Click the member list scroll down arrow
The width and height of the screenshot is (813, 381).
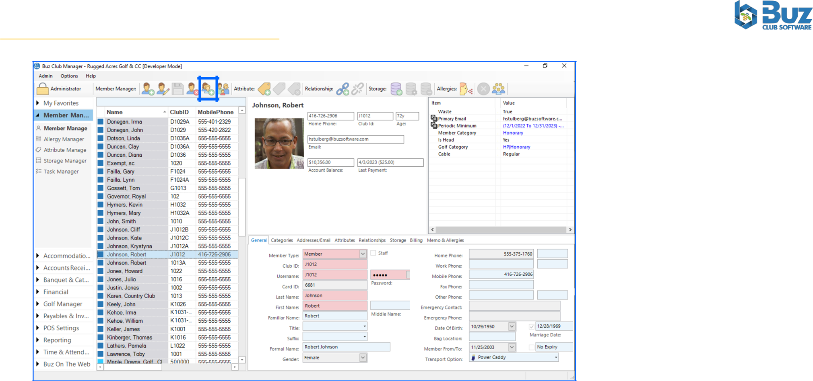(242, 360)
